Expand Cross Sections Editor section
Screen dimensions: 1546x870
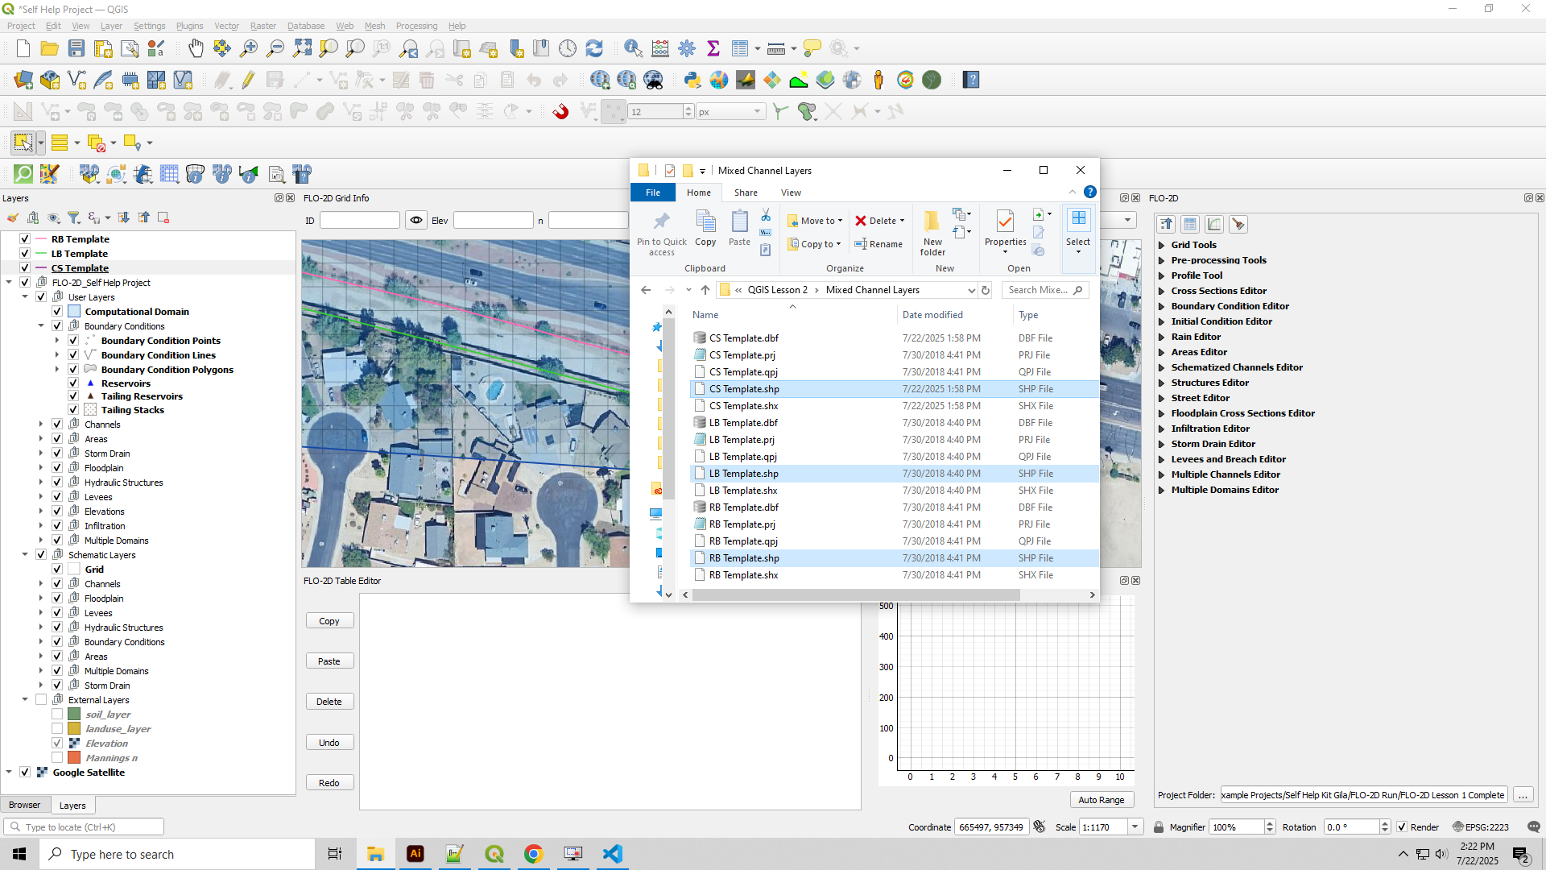(1161, 291)
